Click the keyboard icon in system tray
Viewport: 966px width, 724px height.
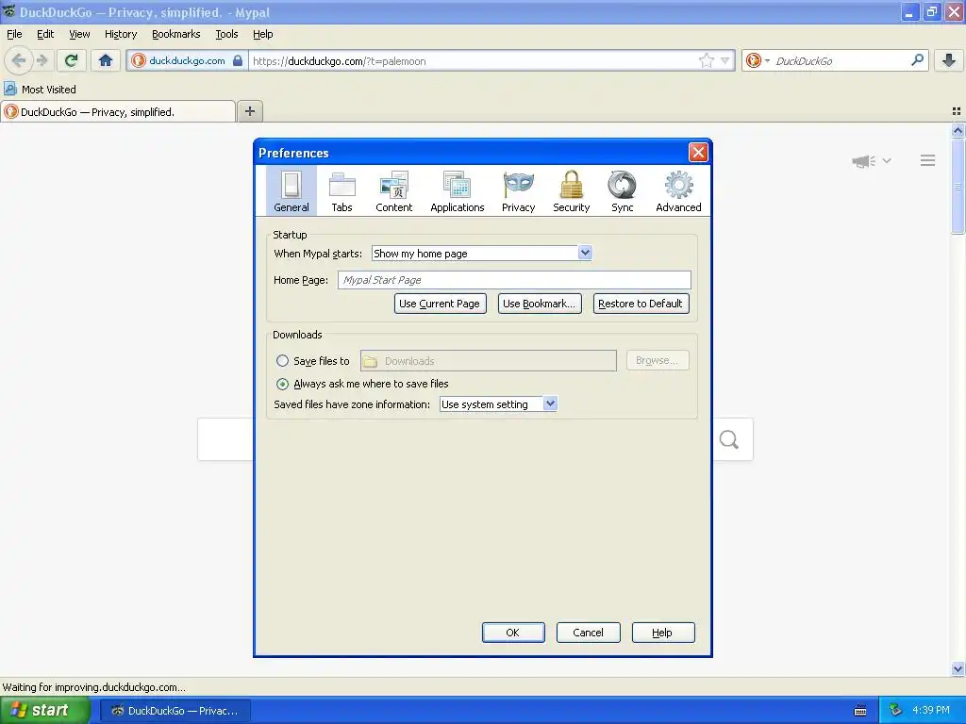(860, 711)
